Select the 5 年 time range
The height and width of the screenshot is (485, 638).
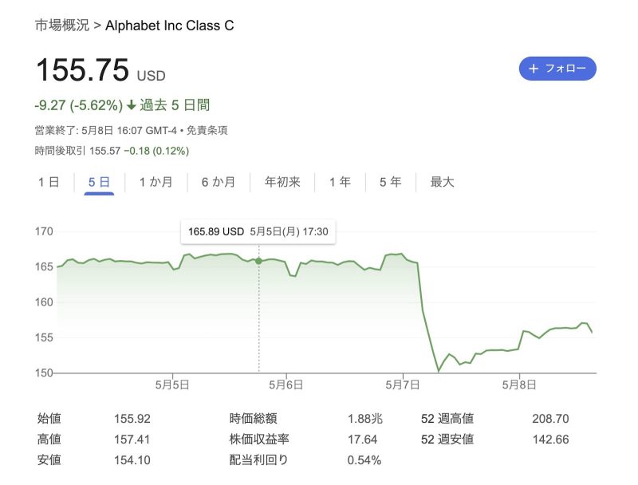pyautogui.click(x=389, y=182)
